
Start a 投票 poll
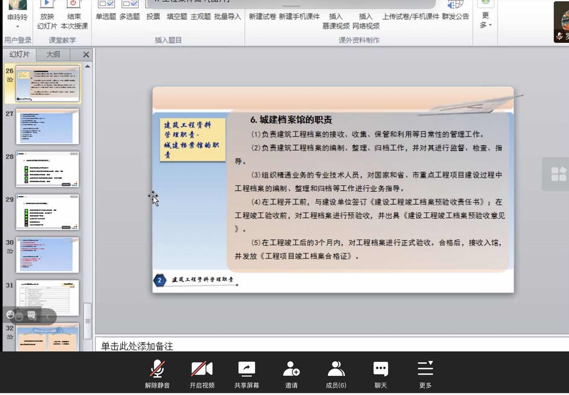tap(153, 16)
